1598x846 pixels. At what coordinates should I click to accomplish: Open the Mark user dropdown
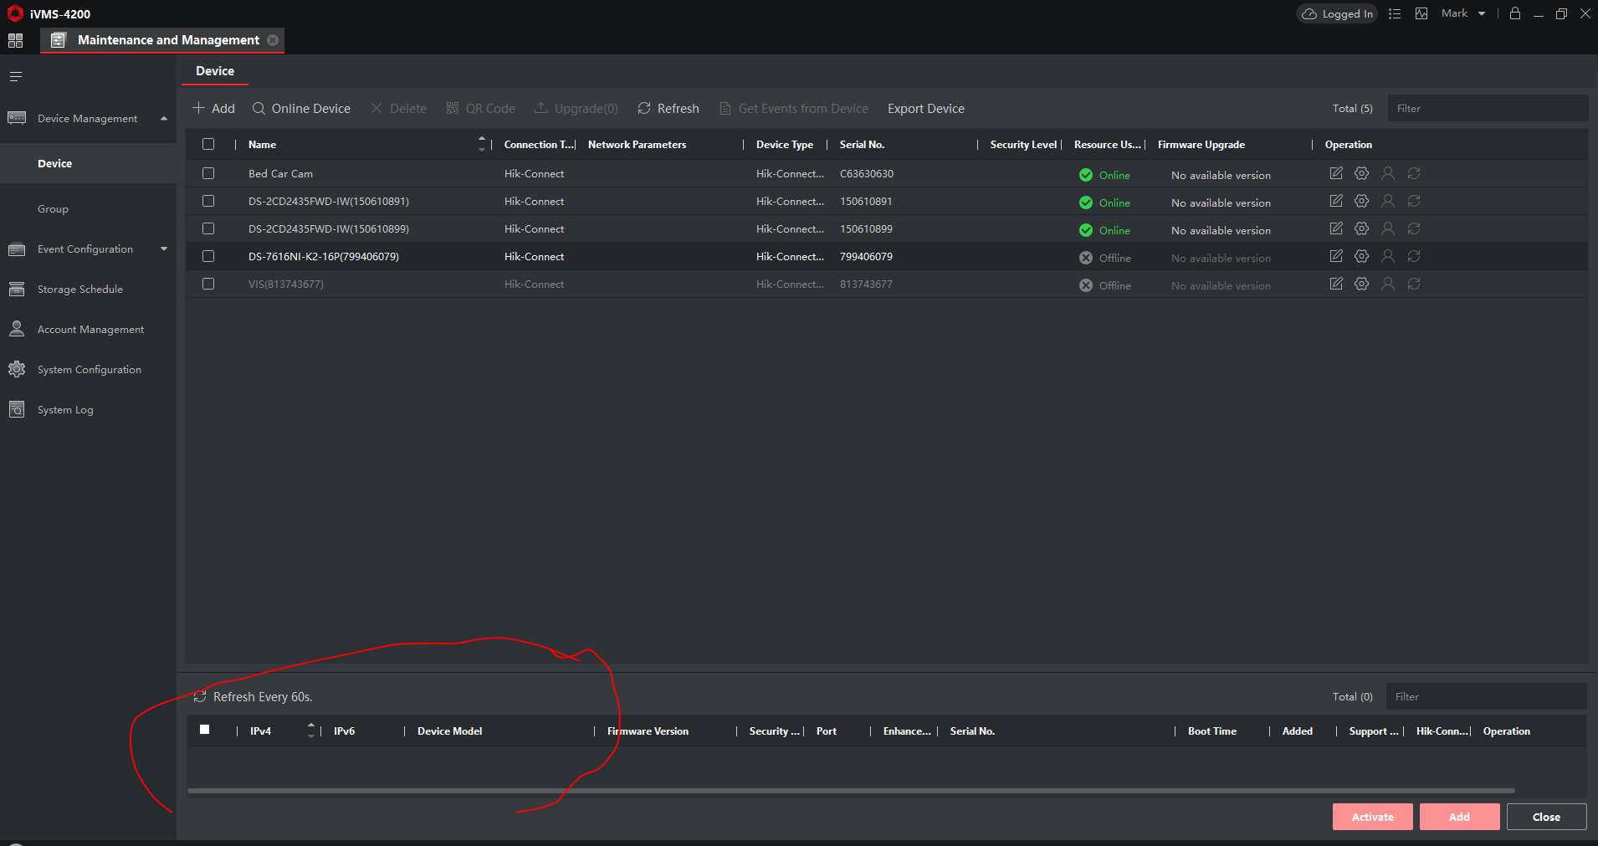click(x=1463, y=13)
